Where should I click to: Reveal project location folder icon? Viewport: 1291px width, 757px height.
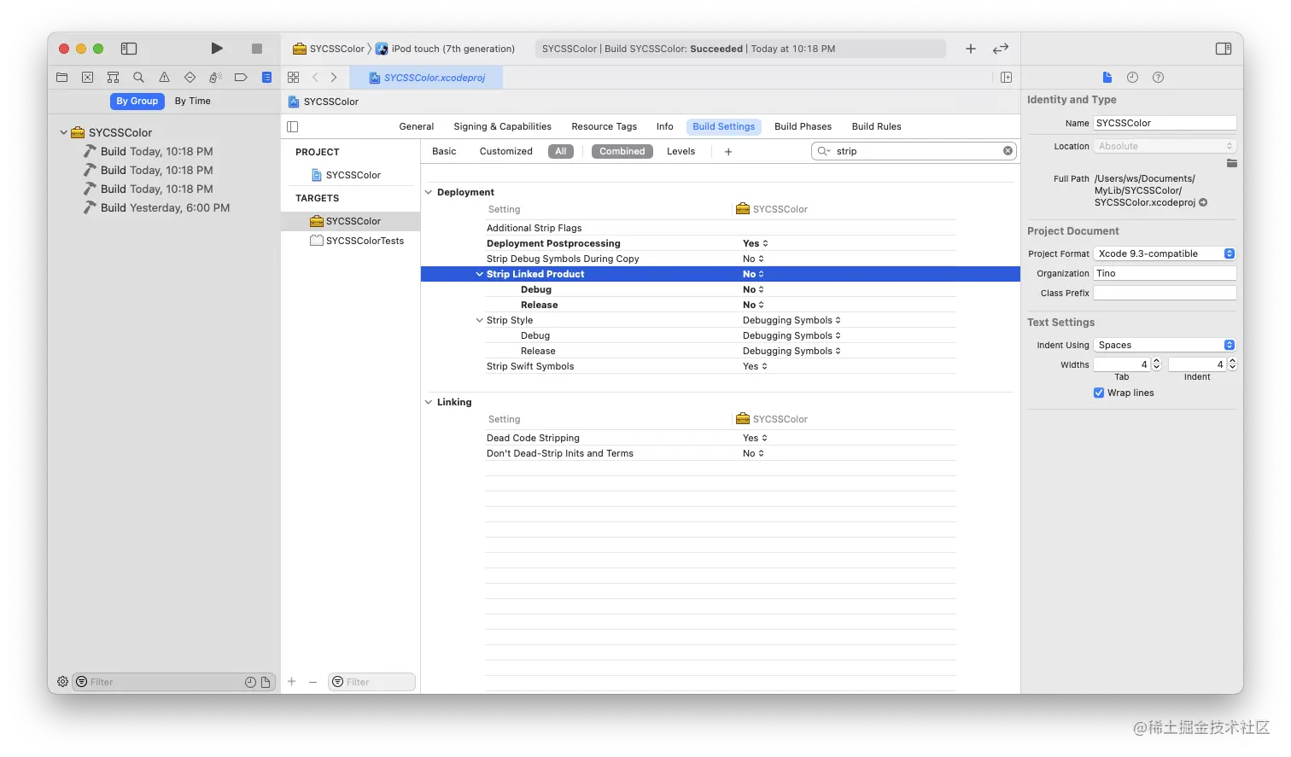pos(1231,162)
